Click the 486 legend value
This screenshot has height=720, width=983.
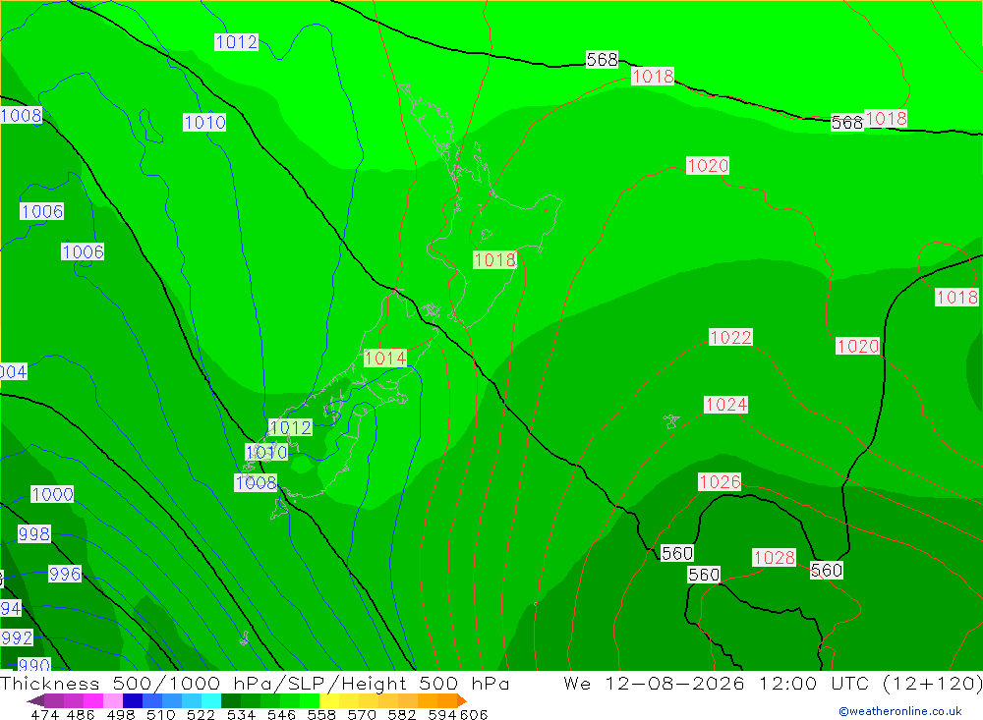81,714
